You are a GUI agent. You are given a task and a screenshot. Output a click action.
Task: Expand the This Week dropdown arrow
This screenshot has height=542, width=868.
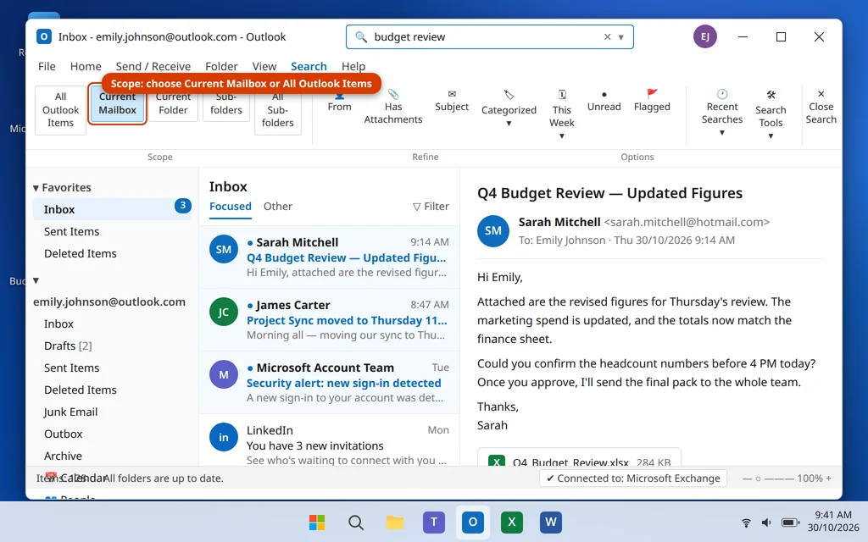click(561, 136)
